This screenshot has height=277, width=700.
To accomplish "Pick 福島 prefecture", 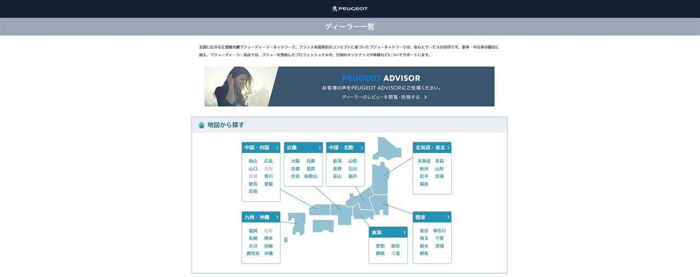I will pyautogui.click(x=424, y=184).
